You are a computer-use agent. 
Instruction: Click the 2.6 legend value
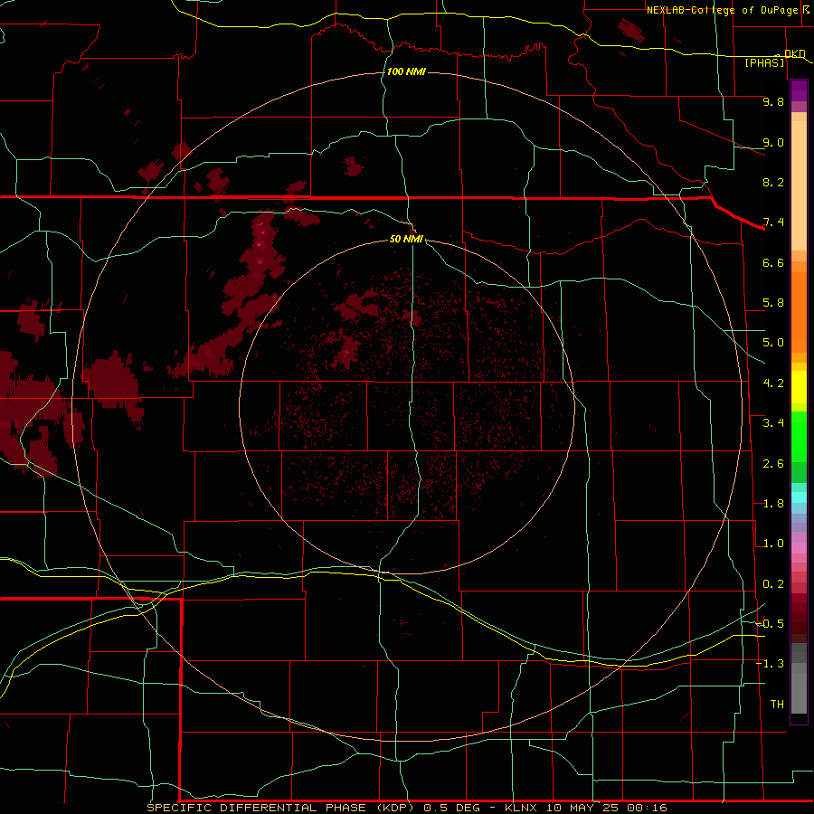pos(773,464)
